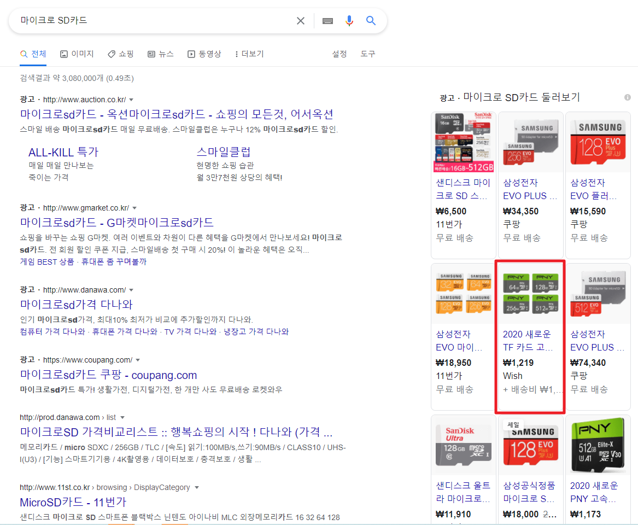Open the 삼성전자 EVO PLUS ₩34,350 title

tap(530, 189)
